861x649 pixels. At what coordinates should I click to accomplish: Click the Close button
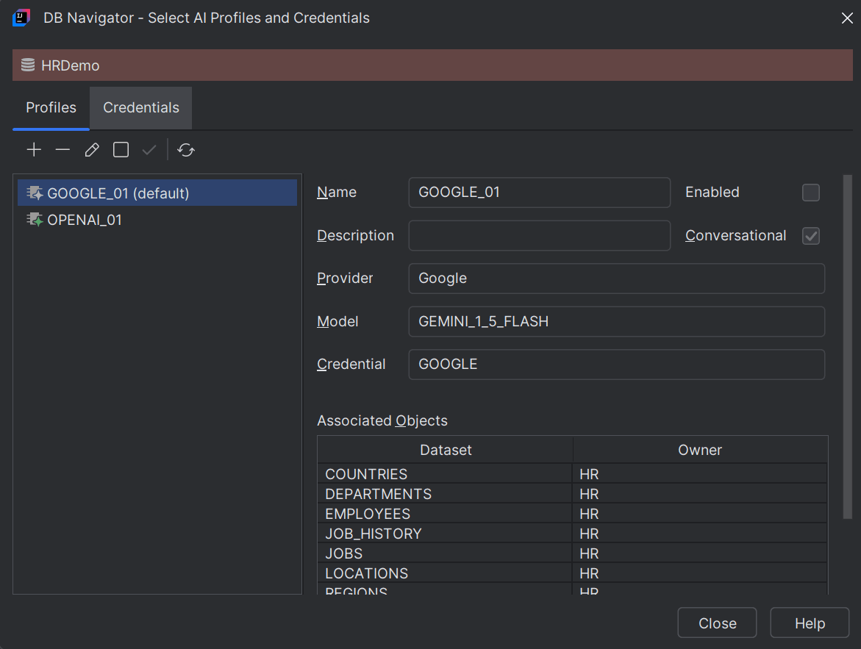[x=717, y=623]
